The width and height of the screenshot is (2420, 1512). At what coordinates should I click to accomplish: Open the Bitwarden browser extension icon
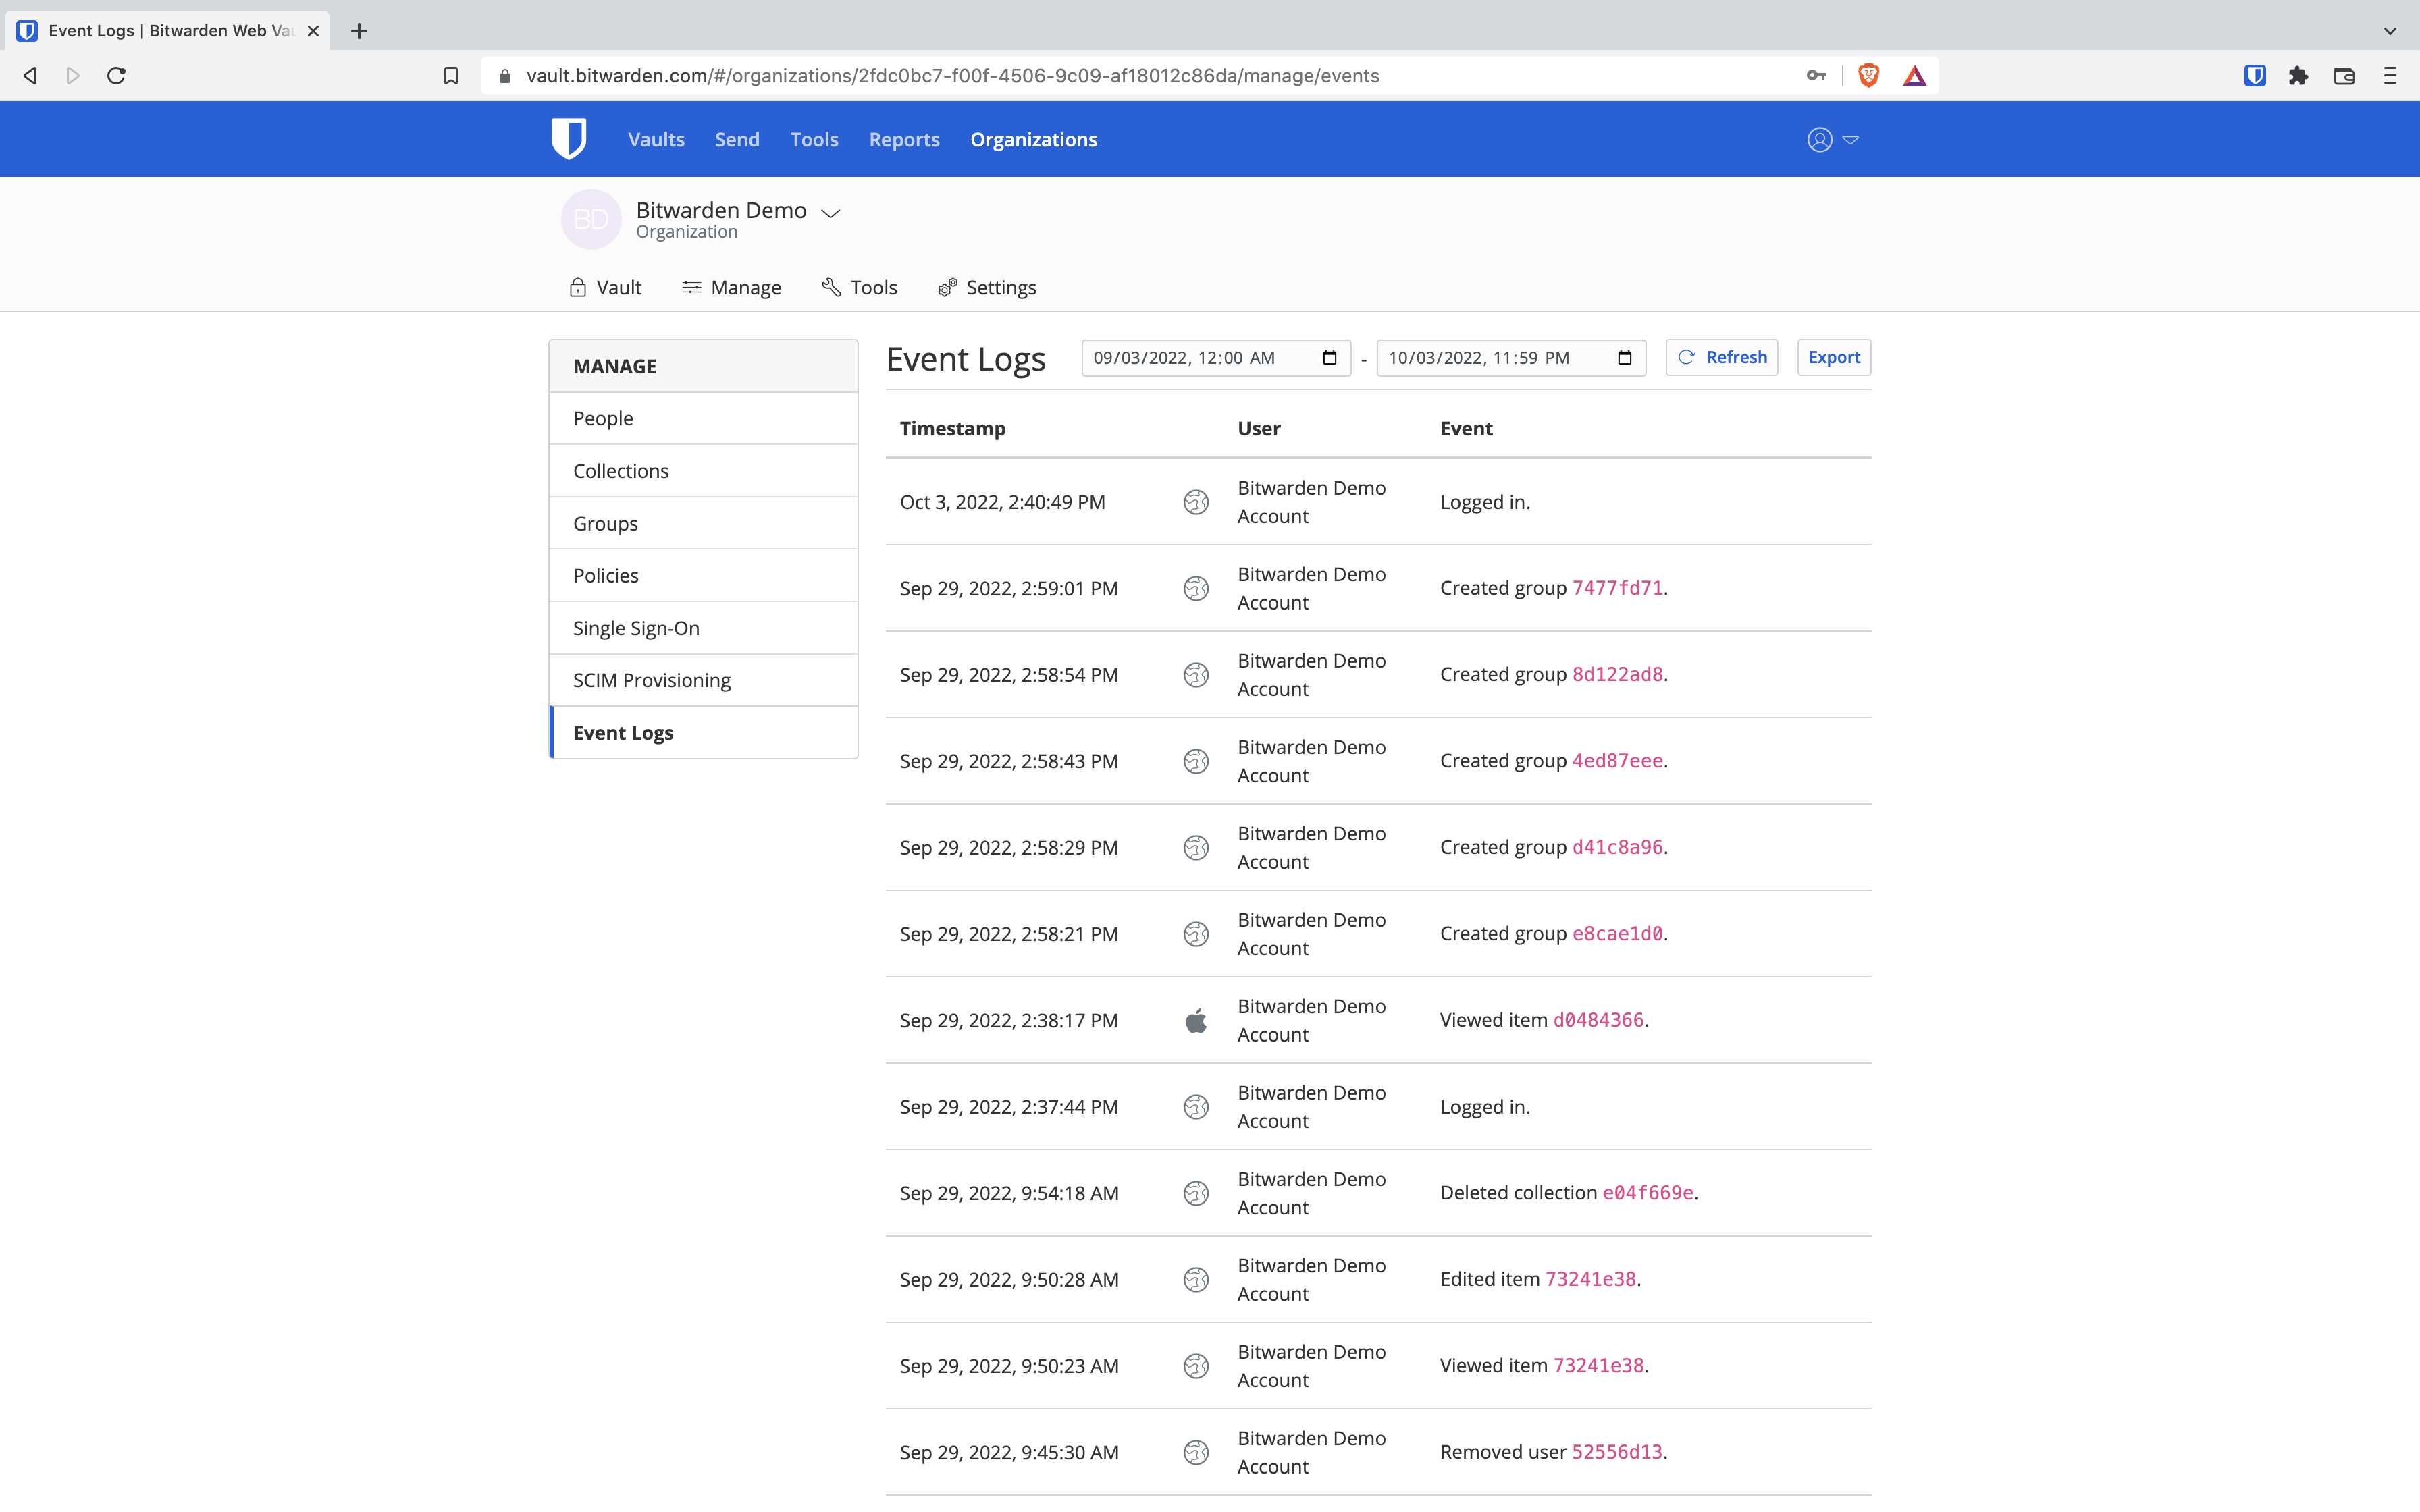(2254, 76)
